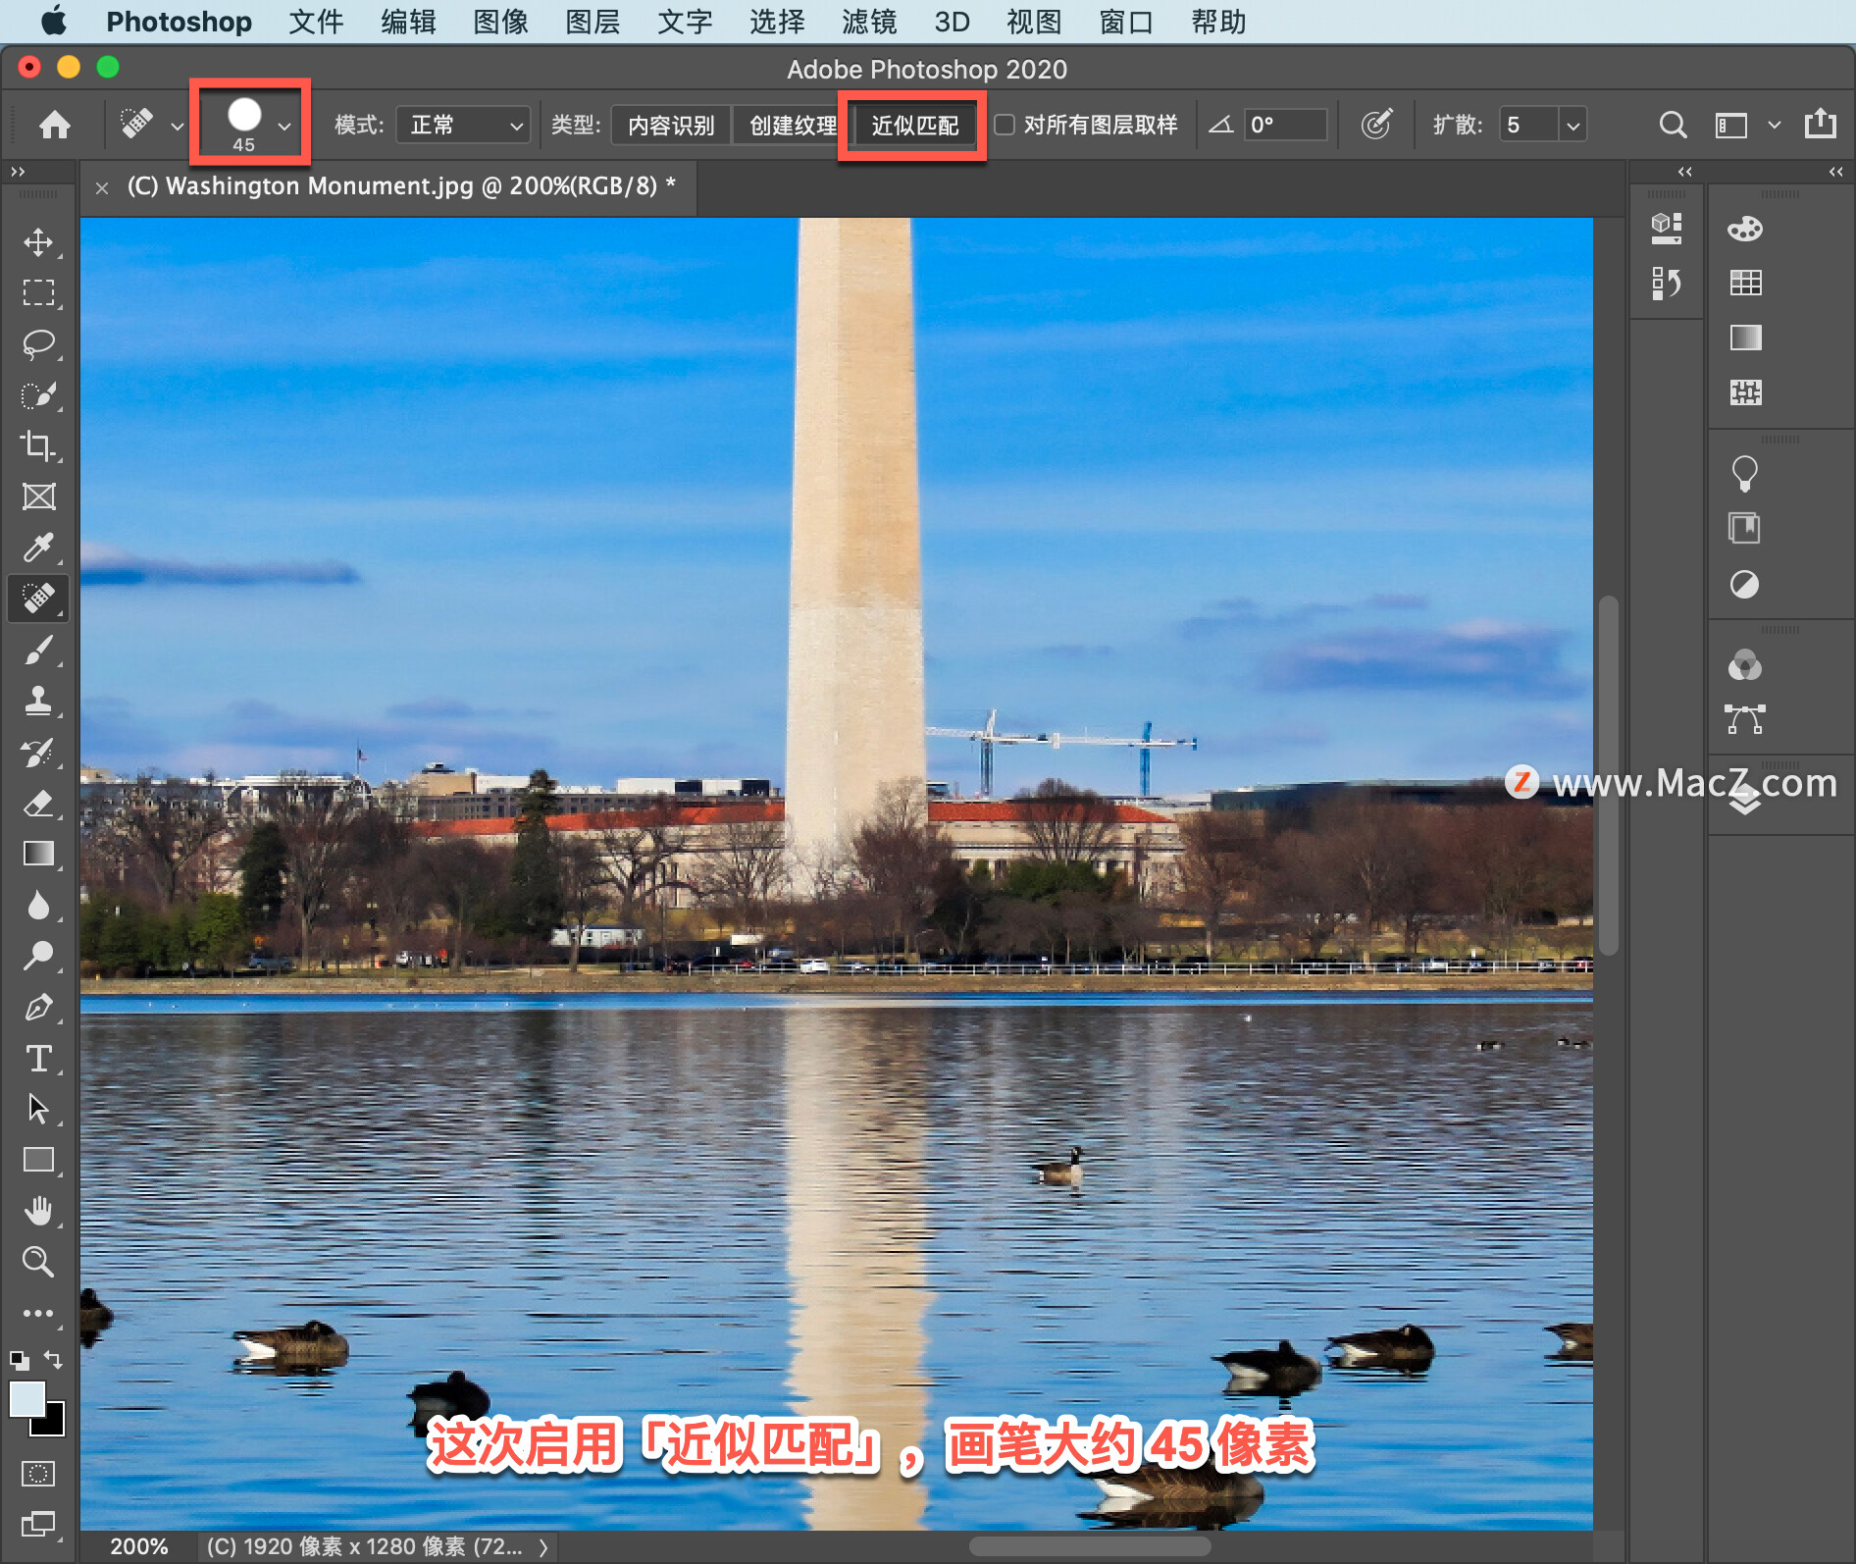Select the Pen tool
The width and height of the screenshot is (1856, 1564).
(38, 1007)
